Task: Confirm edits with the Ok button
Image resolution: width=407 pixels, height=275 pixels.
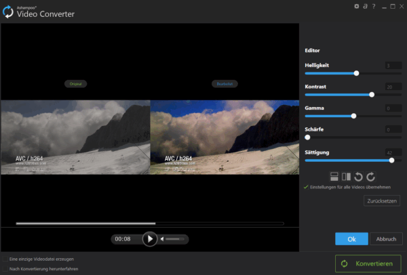Action: click(x=351, y=238)
